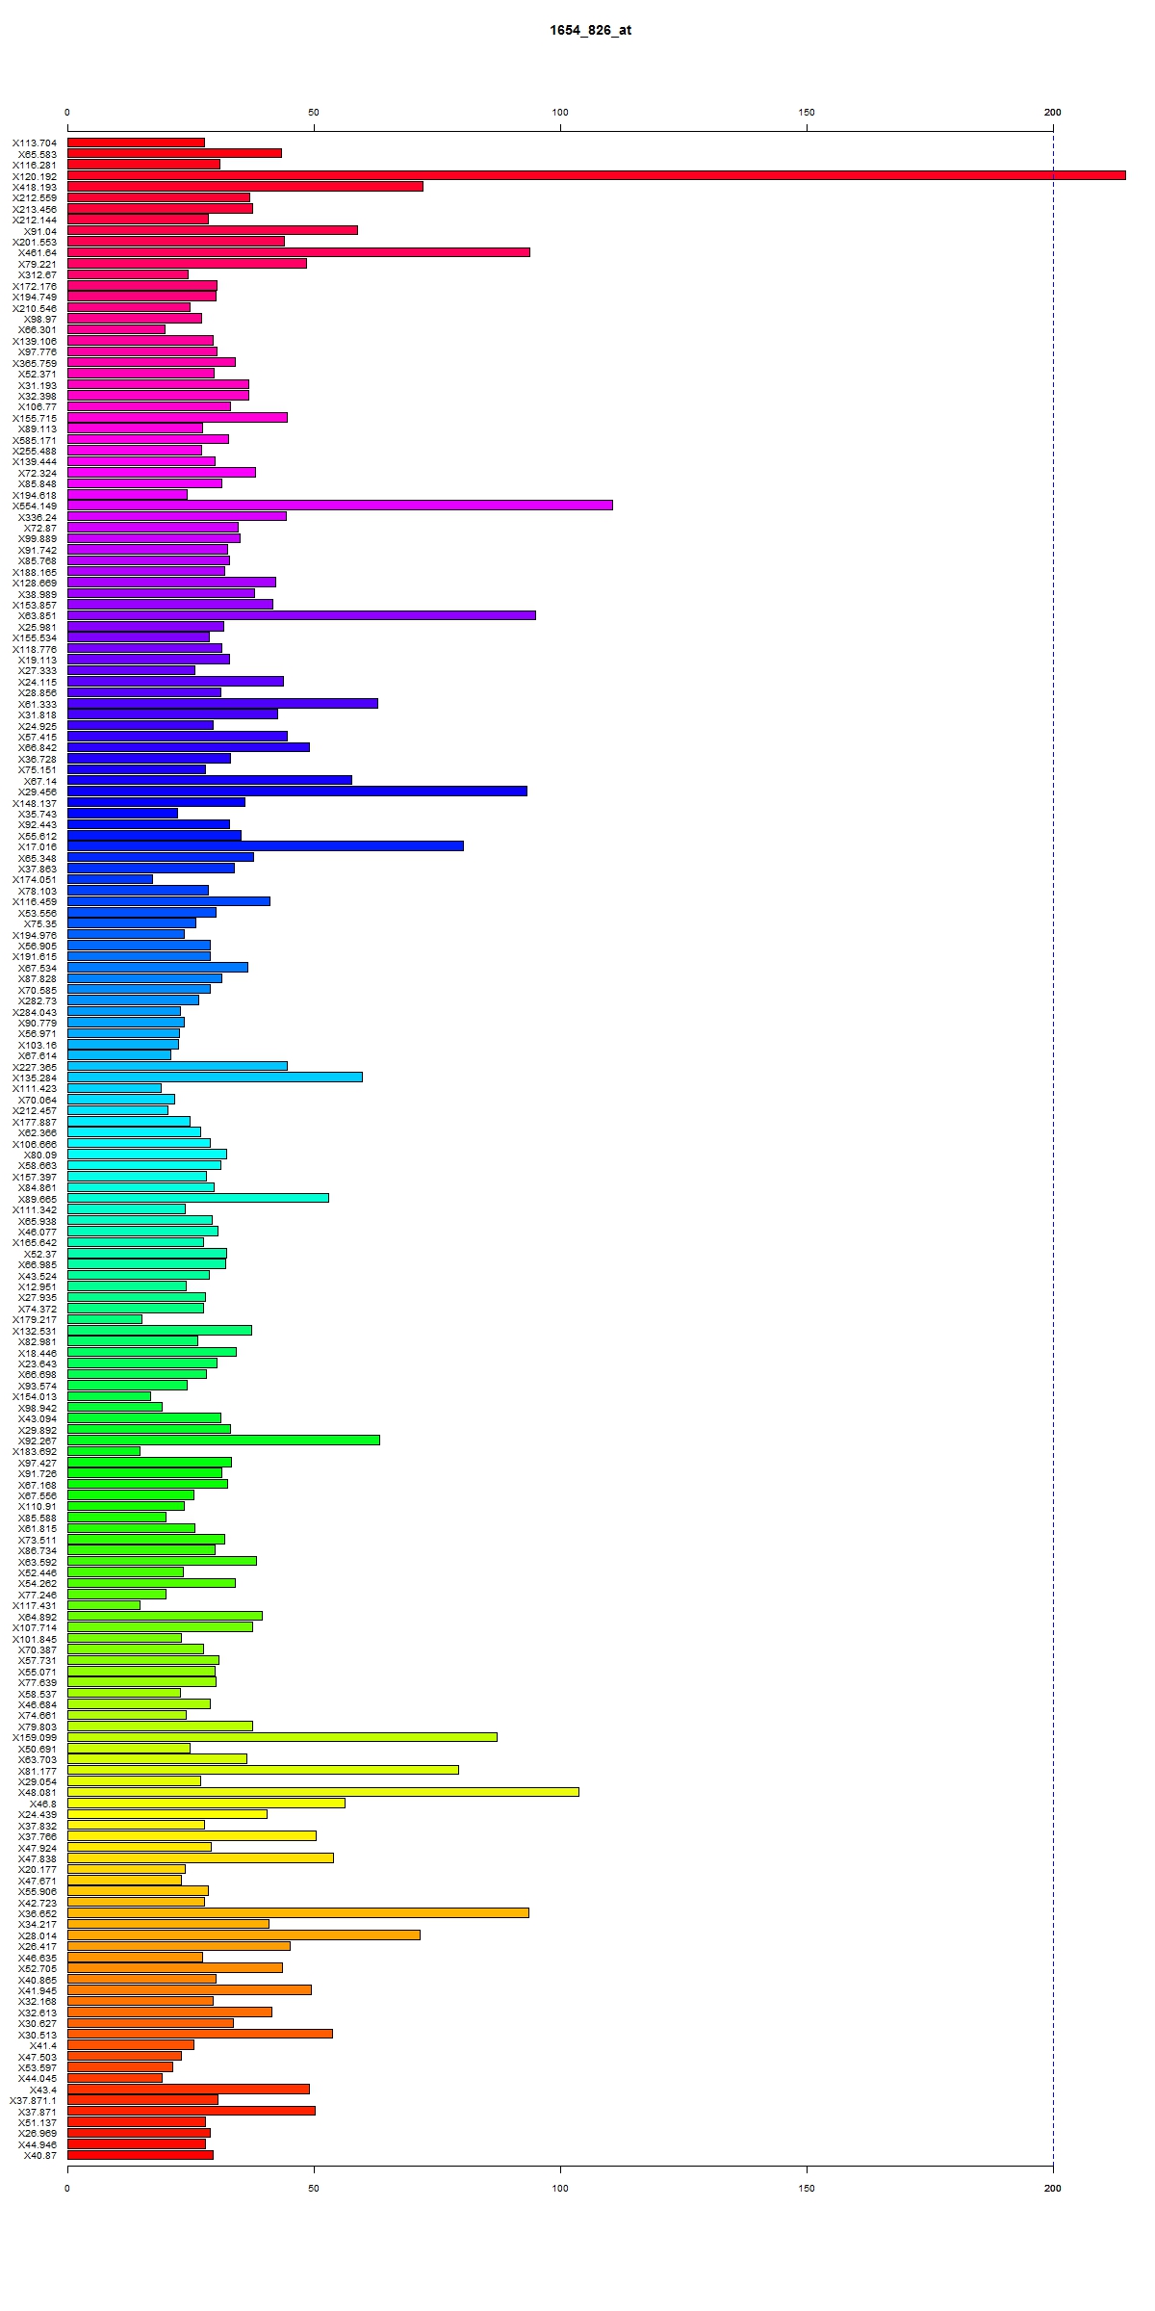Click the bar for X17.016

tap(266, 846)
